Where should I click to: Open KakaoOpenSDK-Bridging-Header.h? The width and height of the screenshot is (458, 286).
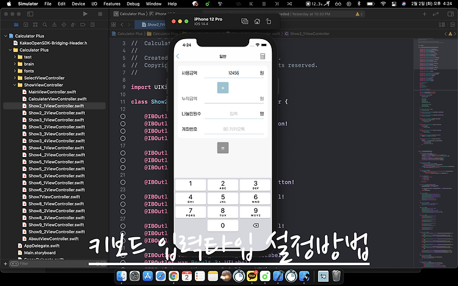click(53, 43)
